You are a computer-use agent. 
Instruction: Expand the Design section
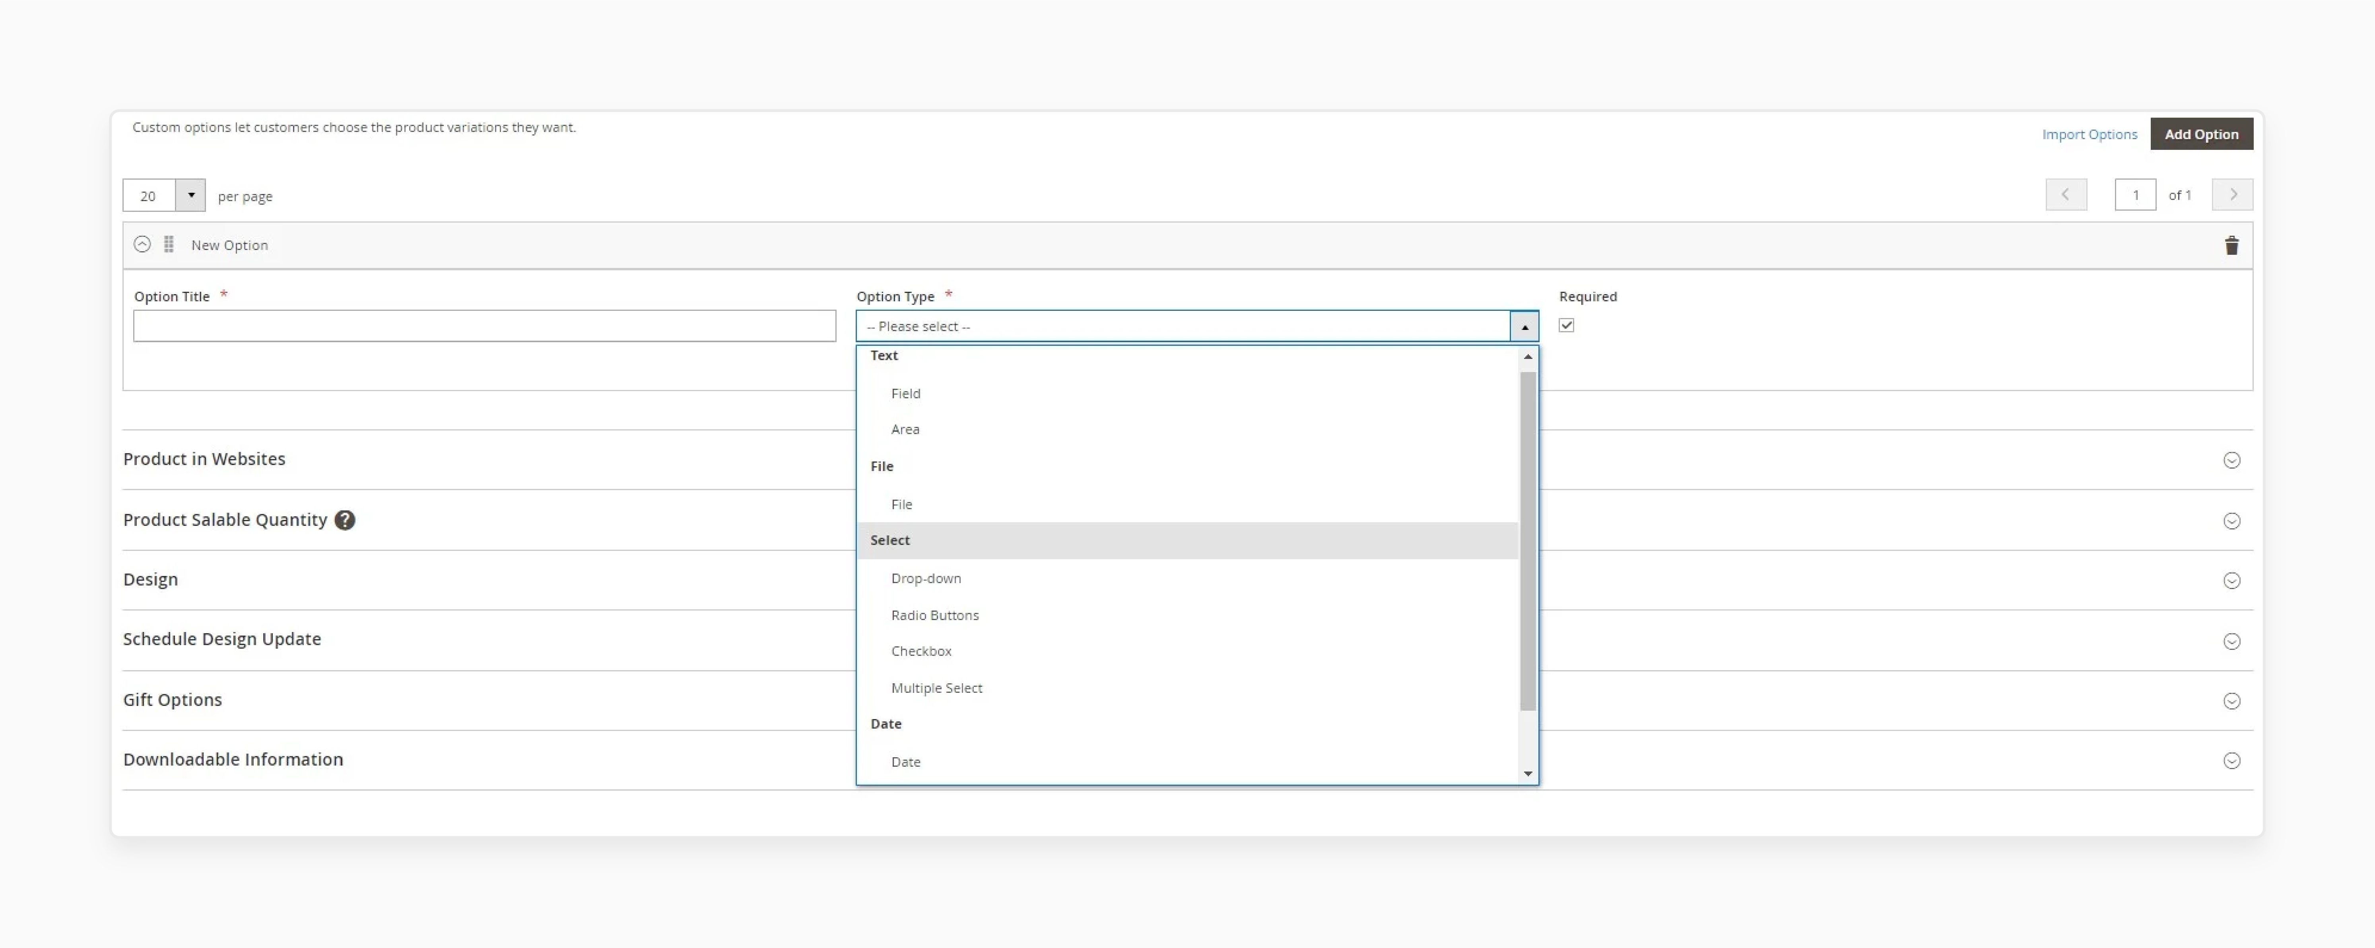click(x=2231, y=580)
